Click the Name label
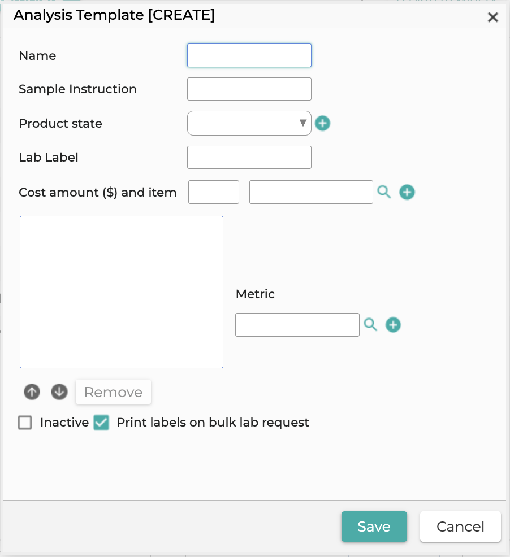 coord(37,56)
